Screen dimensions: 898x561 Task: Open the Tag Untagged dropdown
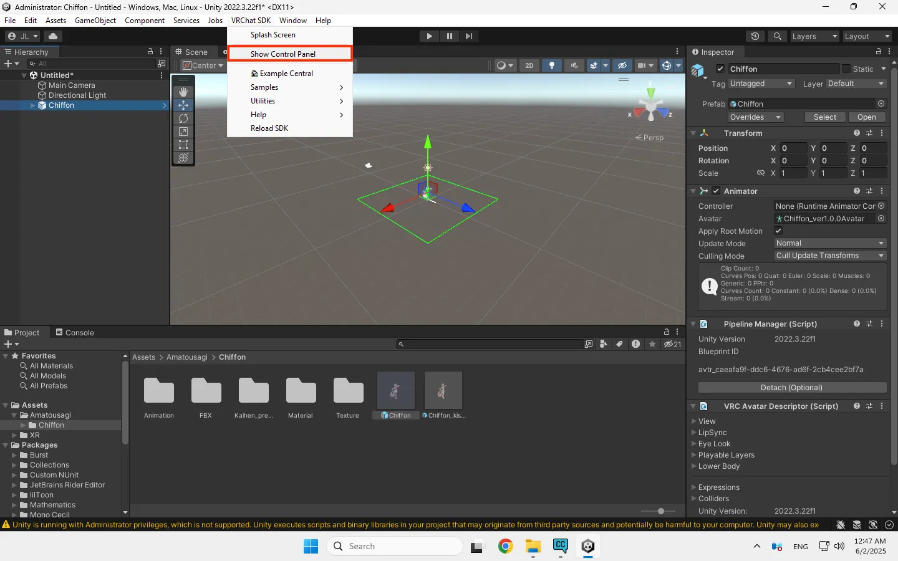[x=761, y=84]
